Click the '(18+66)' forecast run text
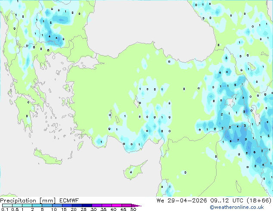Image resolution: width=273 pixels, height=211 pixels. point(259,201)
